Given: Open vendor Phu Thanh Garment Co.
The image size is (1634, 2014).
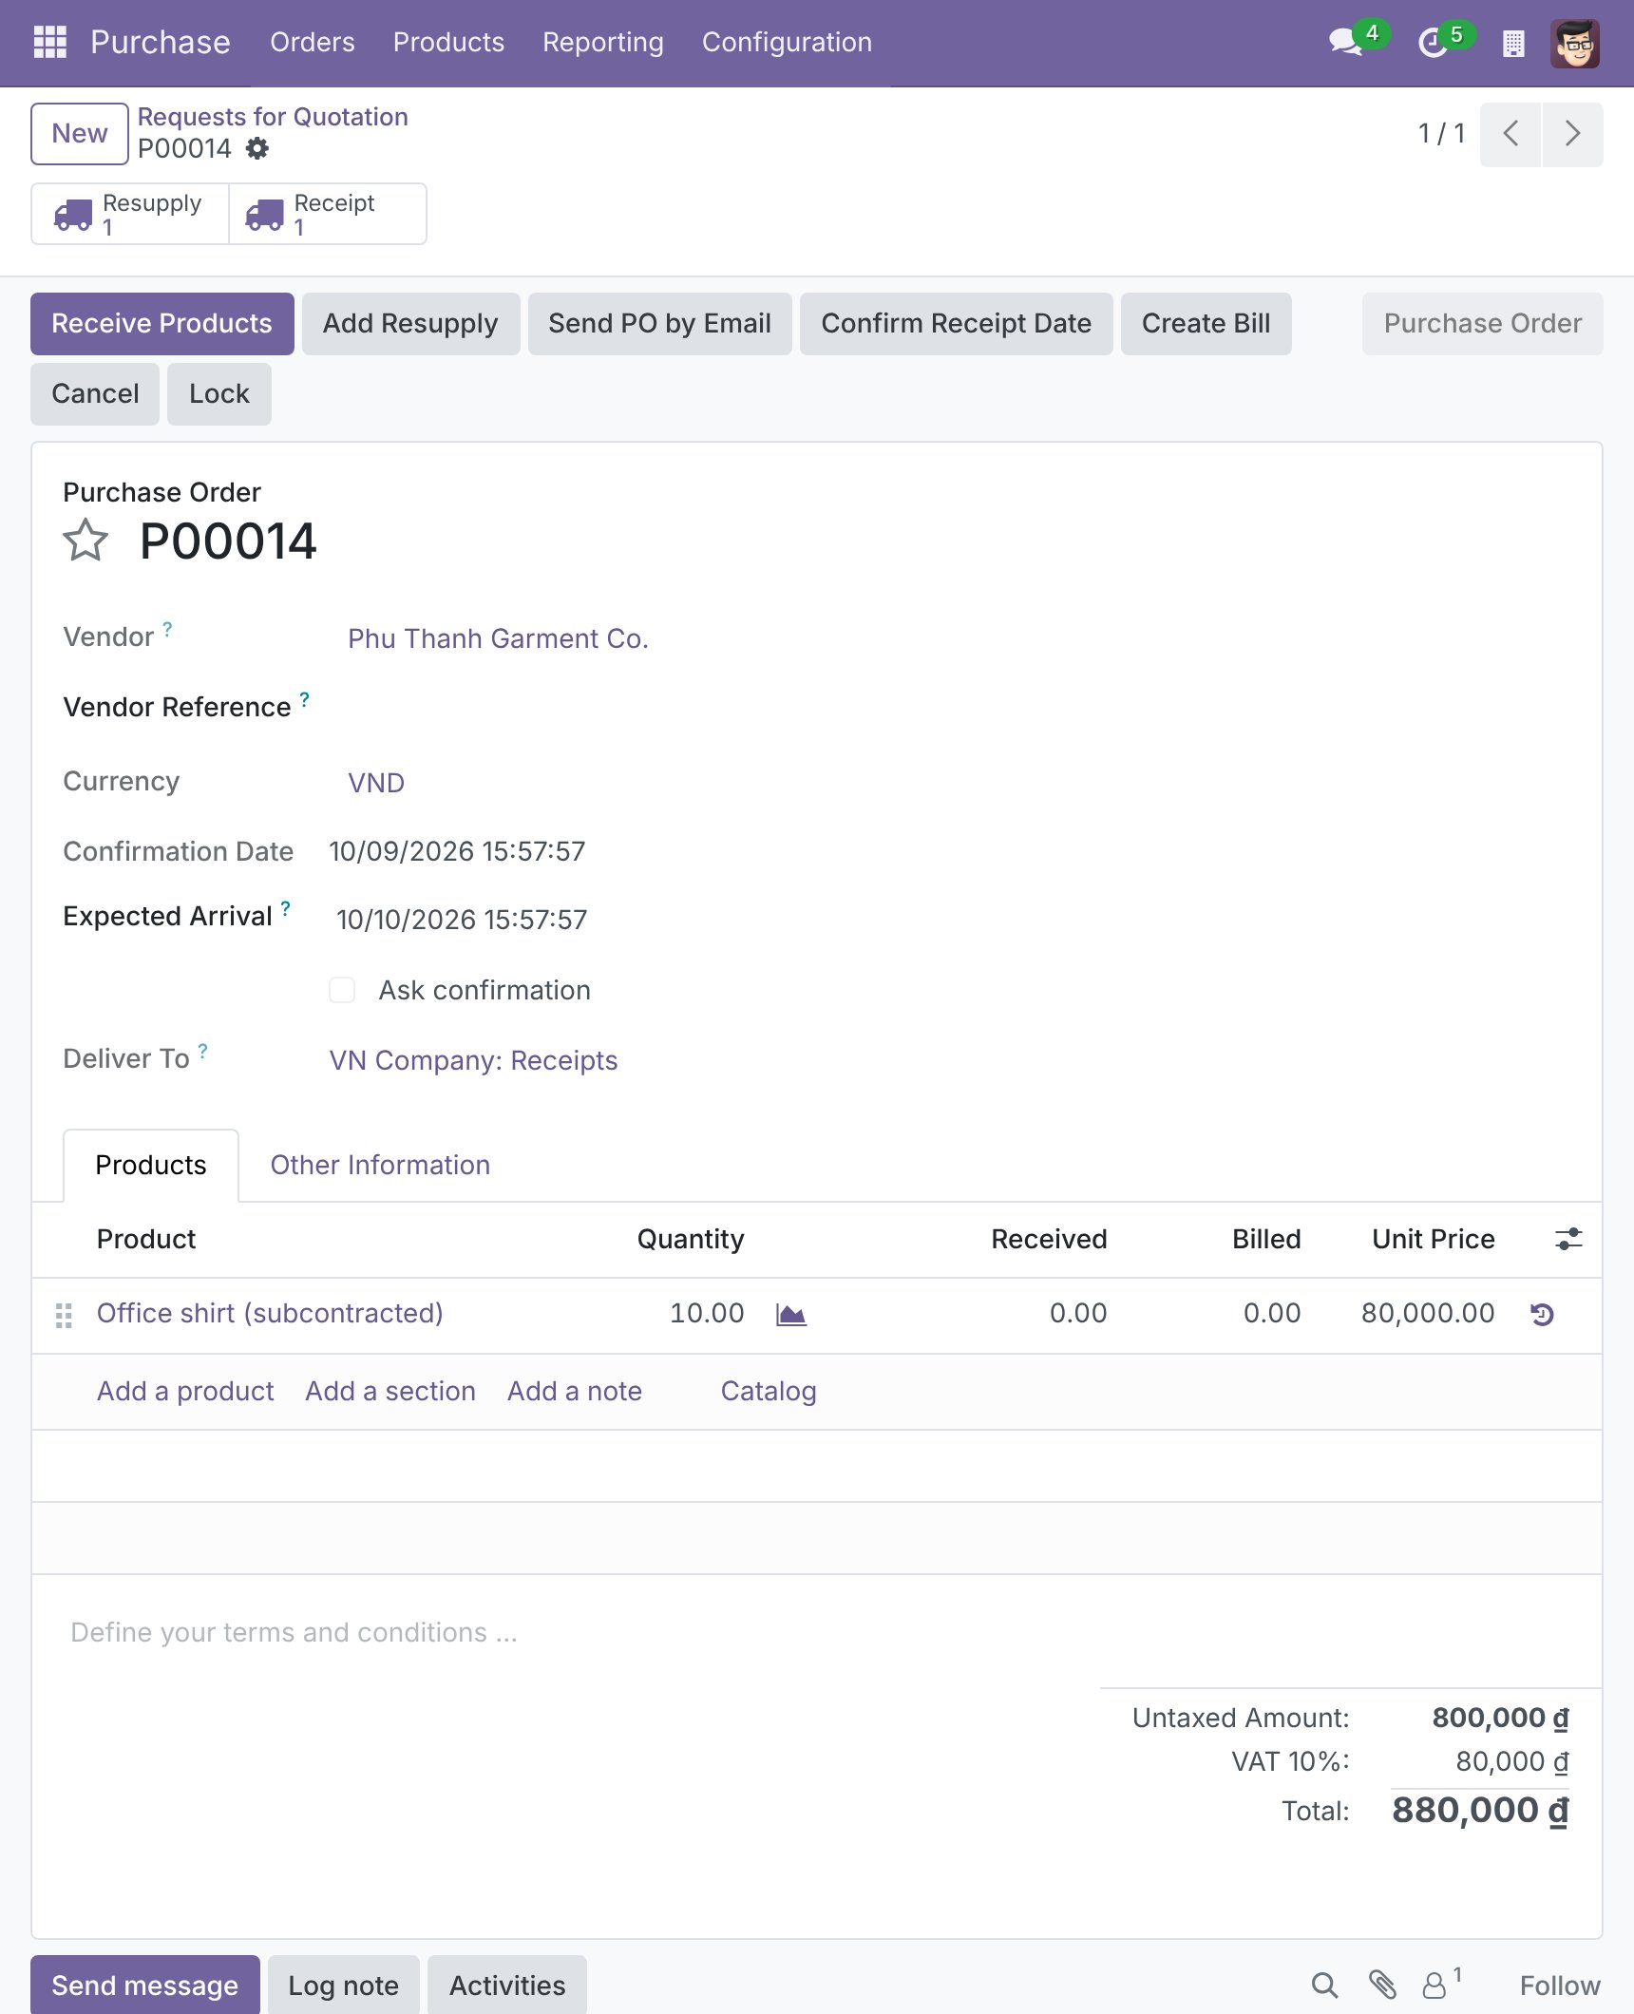Looking at the screenshot, I should [x=498, y=638].
